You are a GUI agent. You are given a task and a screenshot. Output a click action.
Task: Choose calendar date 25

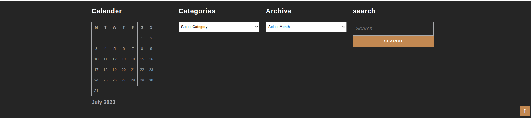click(x=105, y=80)
